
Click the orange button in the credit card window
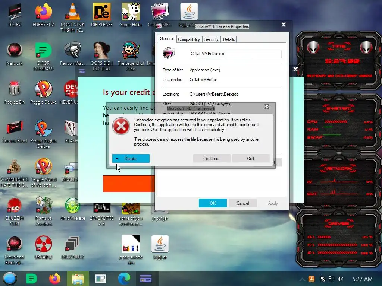pos(129,184)
